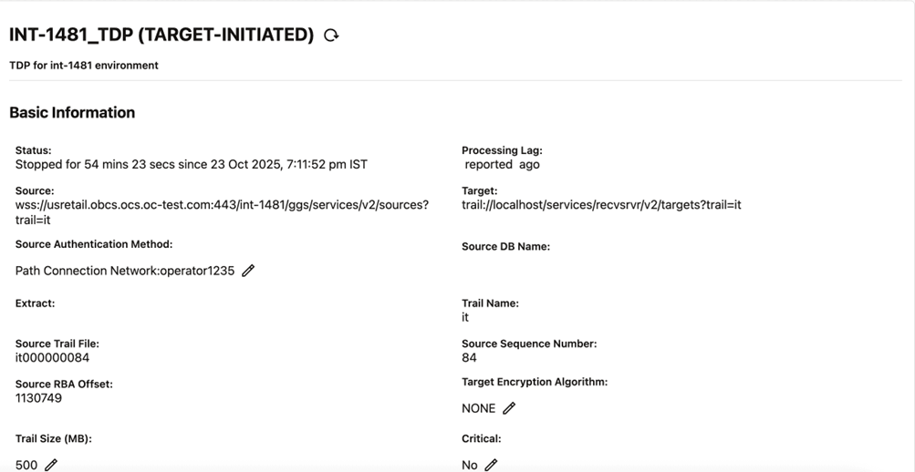Click the Trail Size value 500
915x472 pixels.
26,465
